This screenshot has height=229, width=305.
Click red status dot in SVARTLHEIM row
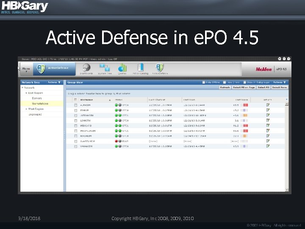116,141
